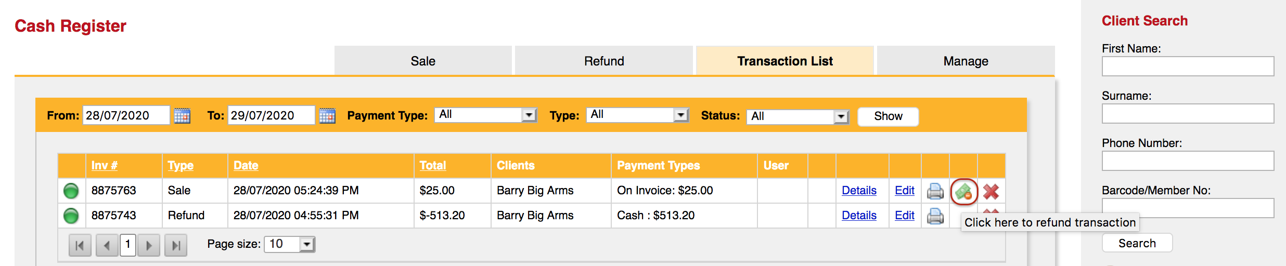Viewport: 1286px width, 266px height.
Task: Click the Show button to filter transactions
Action: coord(888,116)
